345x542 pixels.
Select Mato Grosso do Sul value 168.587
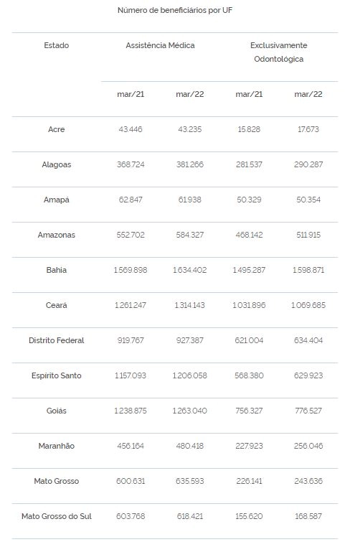pyautogui.click(x=308, y=516)
